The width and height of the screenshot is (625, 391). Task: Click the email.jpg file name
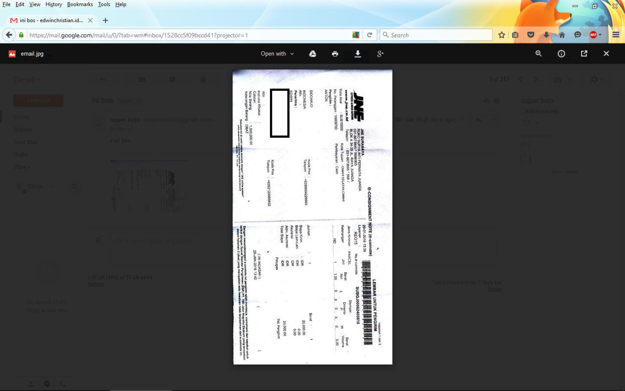coord(32,54)
